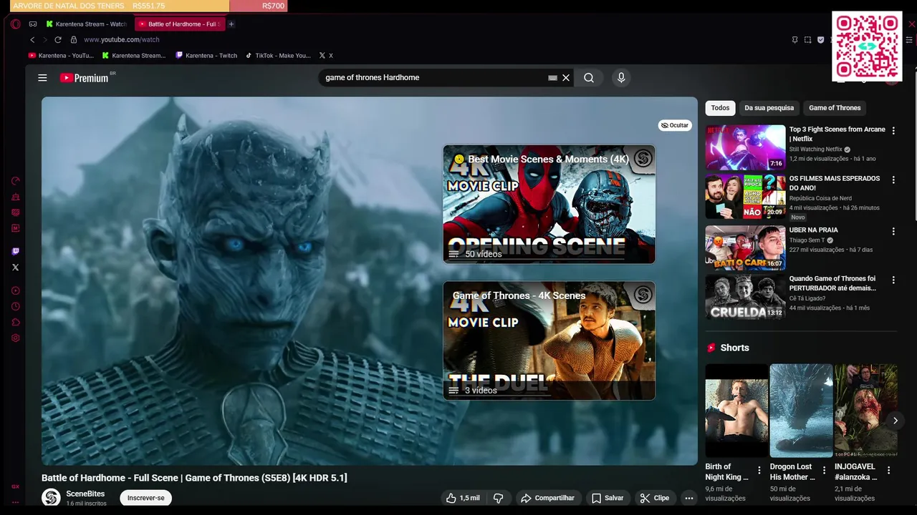Click the padlock site info icon

73,39
